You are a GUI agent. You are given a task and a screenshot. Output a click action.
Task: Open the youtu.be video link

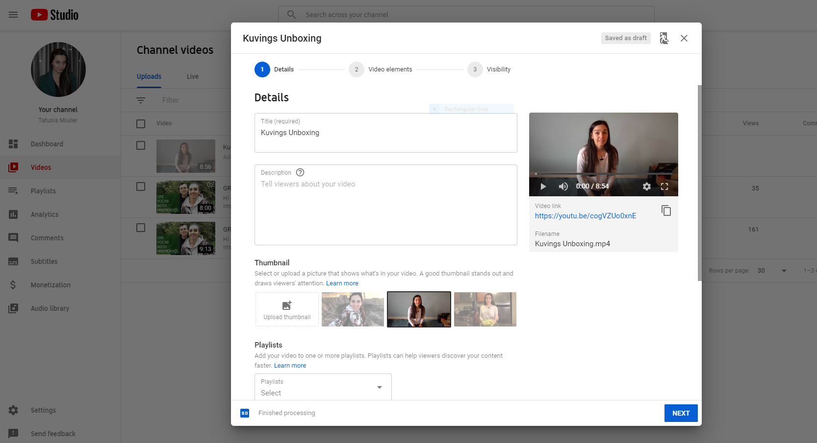[x=586, y=216]
